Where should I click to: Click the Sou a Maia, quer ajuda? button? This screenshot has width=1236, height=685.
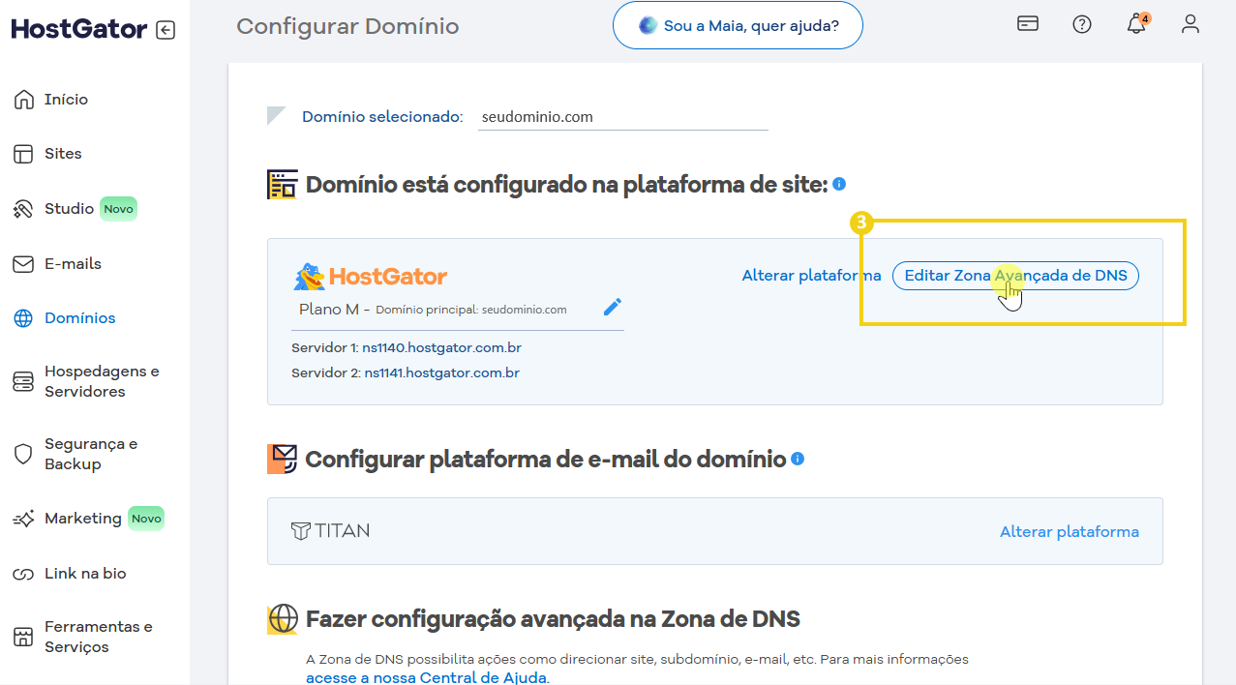(x=738, y=26)
